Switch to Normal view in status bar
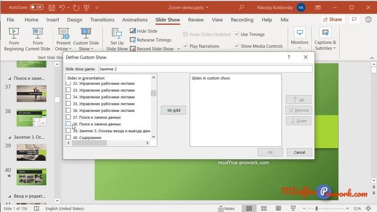Viewport: 377px width, 212px height. 249,208
